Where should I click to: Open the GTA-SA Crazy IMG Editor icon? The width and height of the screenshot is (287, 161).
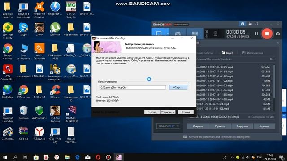(x=71, y=10)
